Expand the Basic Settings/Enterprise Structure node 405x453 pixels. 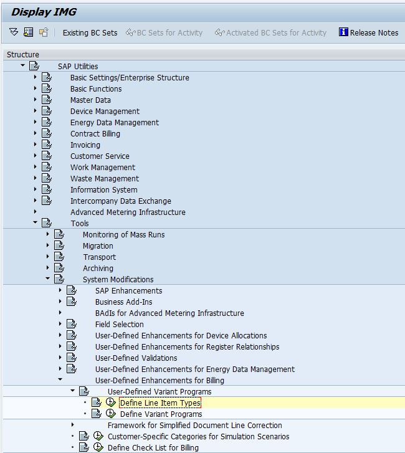[35, 77]
